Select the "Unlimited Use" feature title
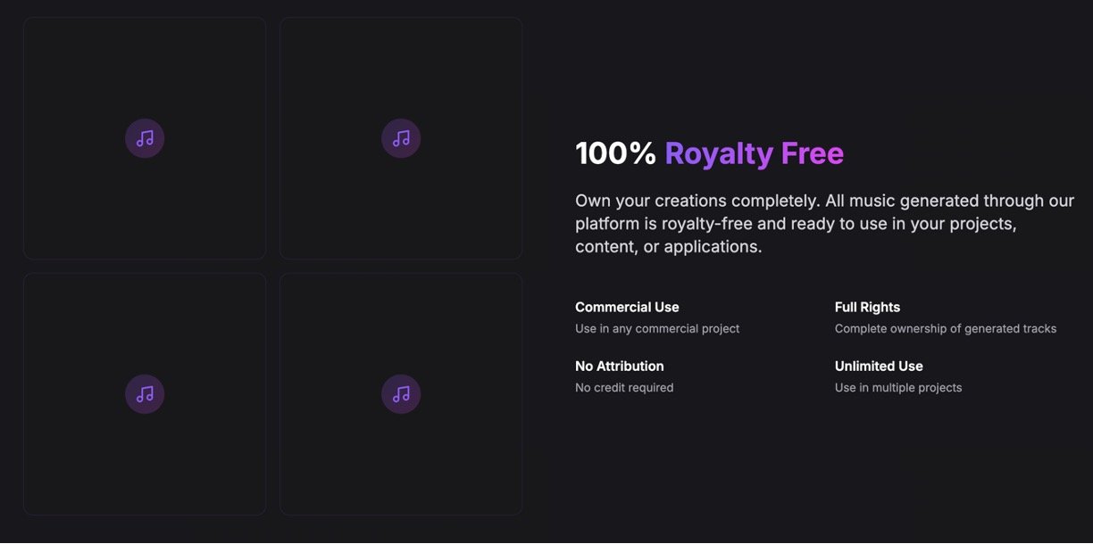The image size is (1093, 544). coord(879,366)
